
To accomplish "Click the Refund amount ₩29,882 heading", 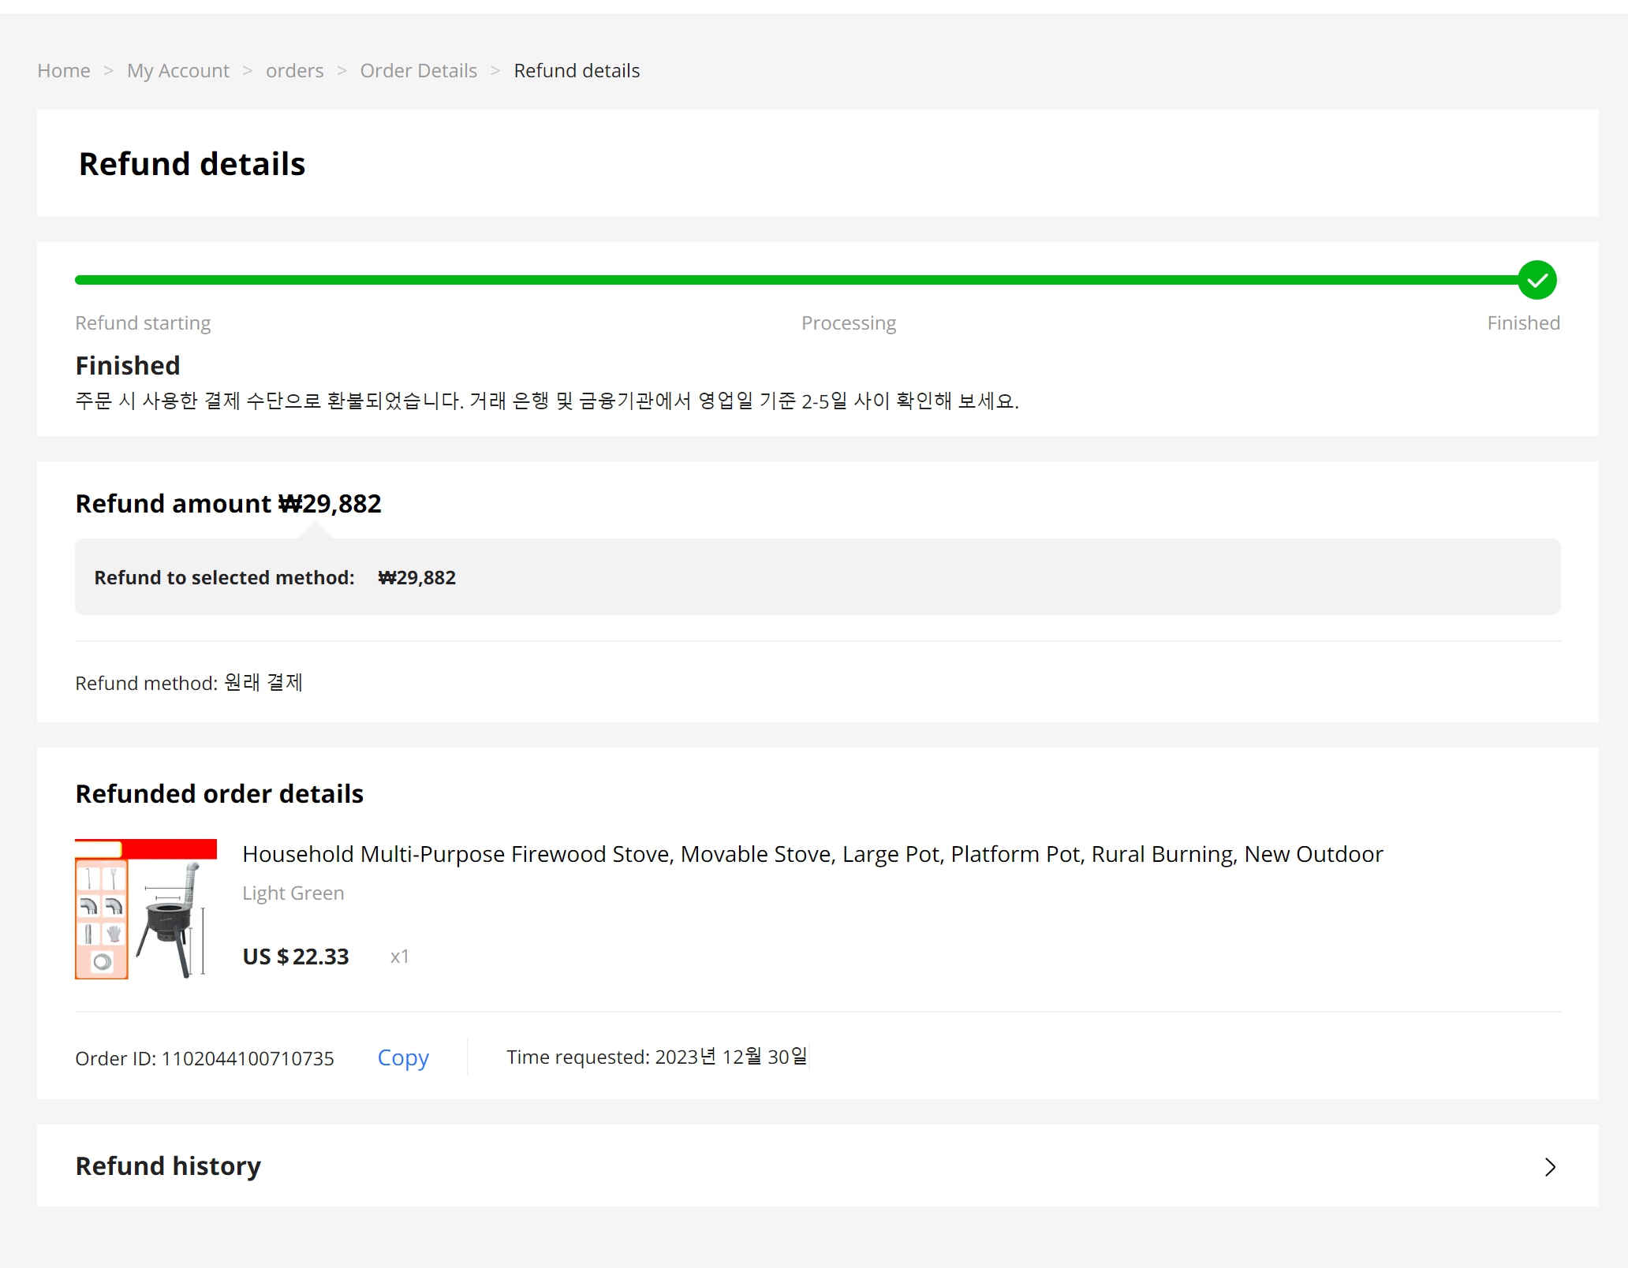I will [228, 504].
